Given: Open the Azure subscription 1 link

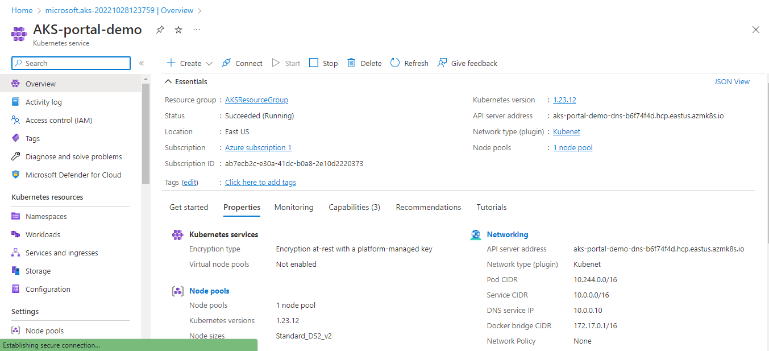Looking at the screenshot, I should (258, 148).
